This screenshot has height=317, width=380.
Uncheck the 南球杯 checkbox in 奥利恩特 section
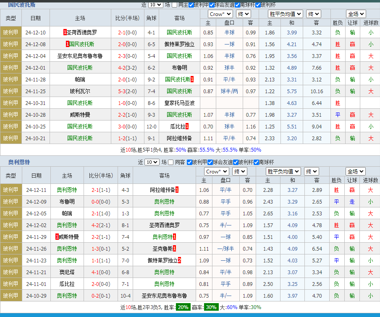(x=255, y=162)
